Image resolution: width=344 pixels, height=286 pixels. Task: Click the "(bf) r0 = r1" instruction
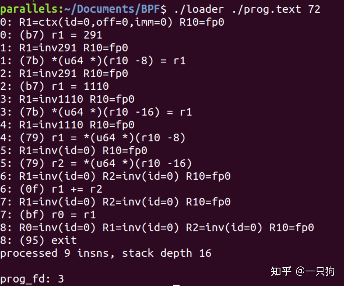point(57,214)
